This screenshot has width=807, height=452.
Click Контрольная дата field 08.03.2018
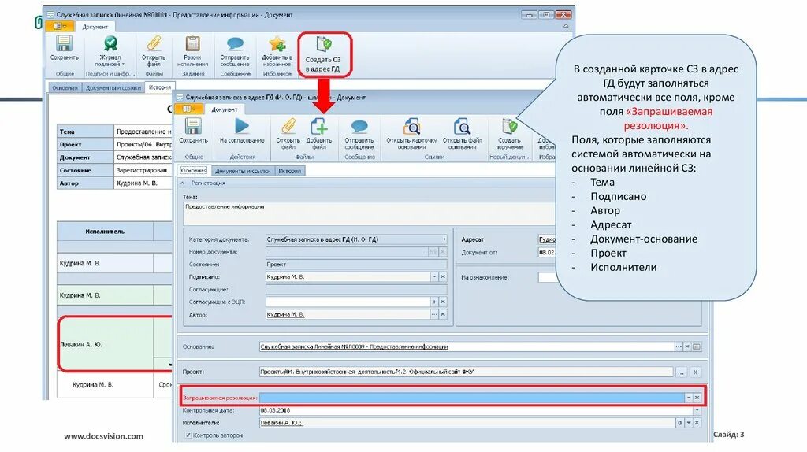(x=476, y=410)
